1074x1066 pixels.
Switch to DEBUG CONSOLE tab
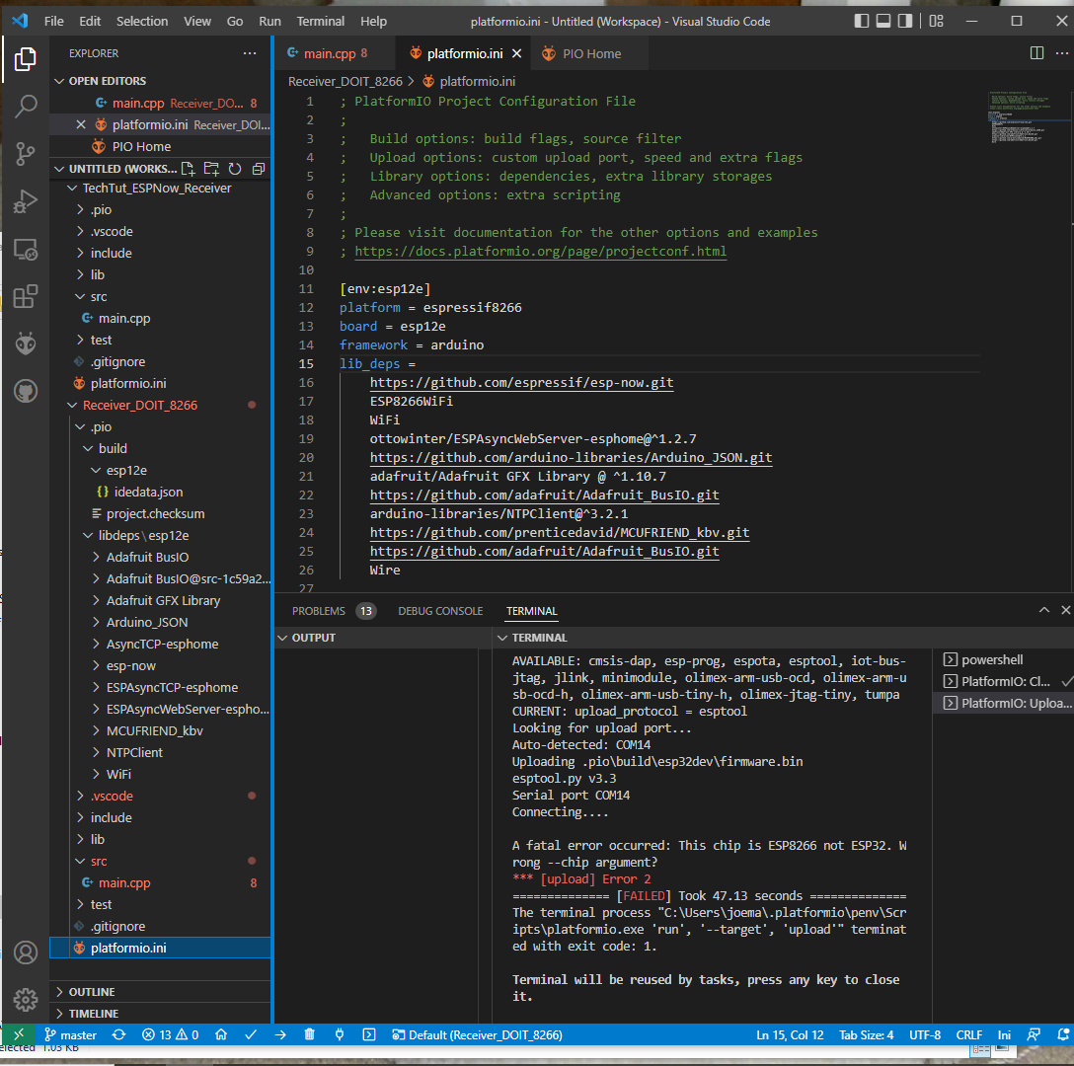pos(440,611)
